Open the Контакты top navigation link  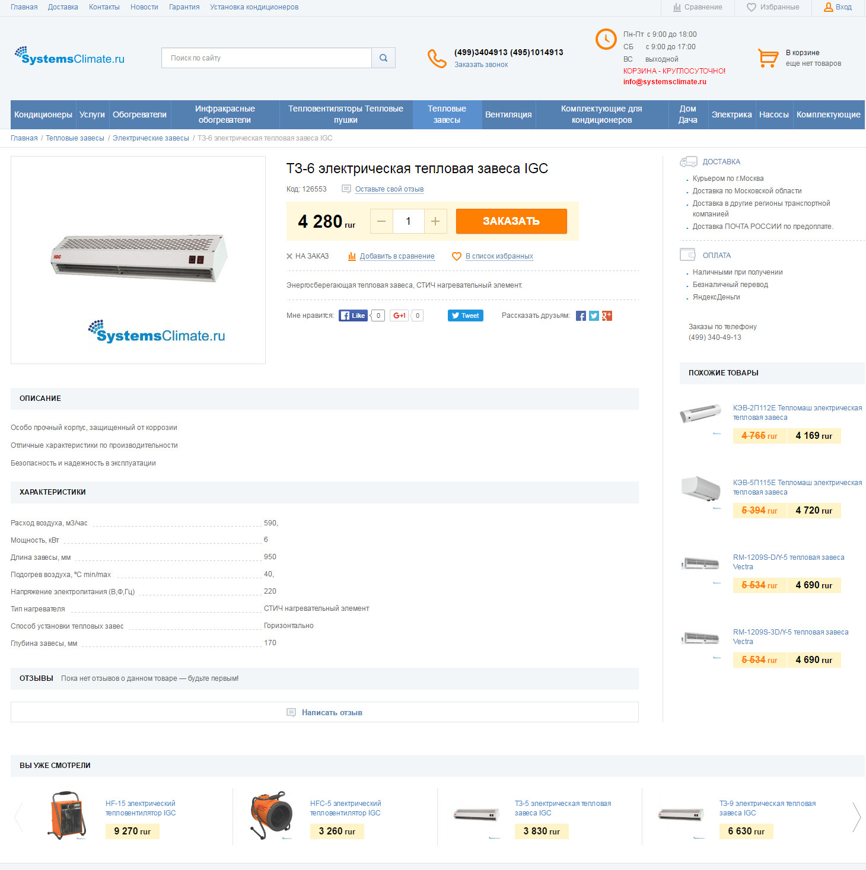(104, 7)
